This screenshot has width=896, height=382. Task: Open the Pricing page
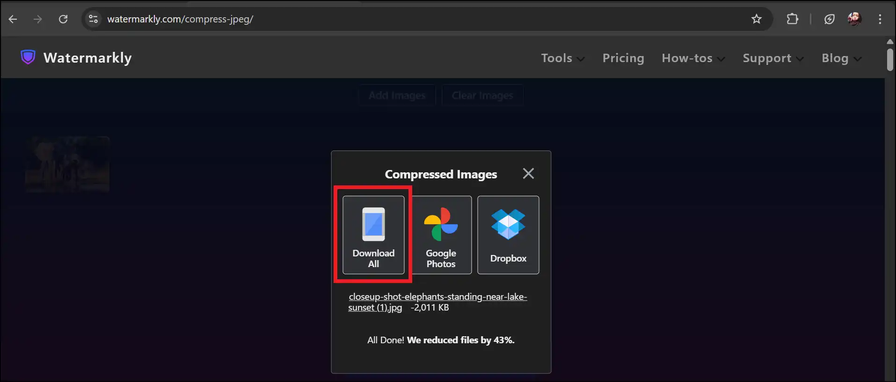coord(623,58)
